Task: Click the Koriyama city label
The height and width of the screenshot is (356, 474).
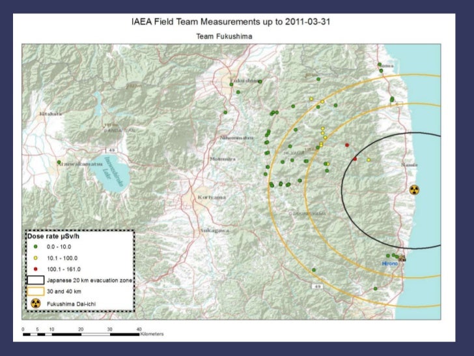Action: (x=212, y=198)
